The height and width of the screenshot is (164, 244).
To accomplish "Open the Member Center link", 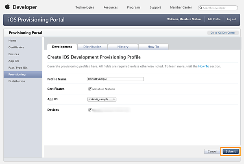I will coord(182,7).
